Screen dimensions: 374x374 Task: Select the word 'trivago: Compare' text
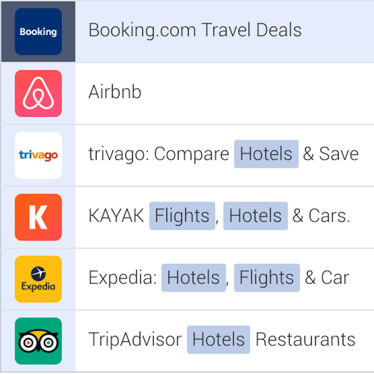coord(159,154)
